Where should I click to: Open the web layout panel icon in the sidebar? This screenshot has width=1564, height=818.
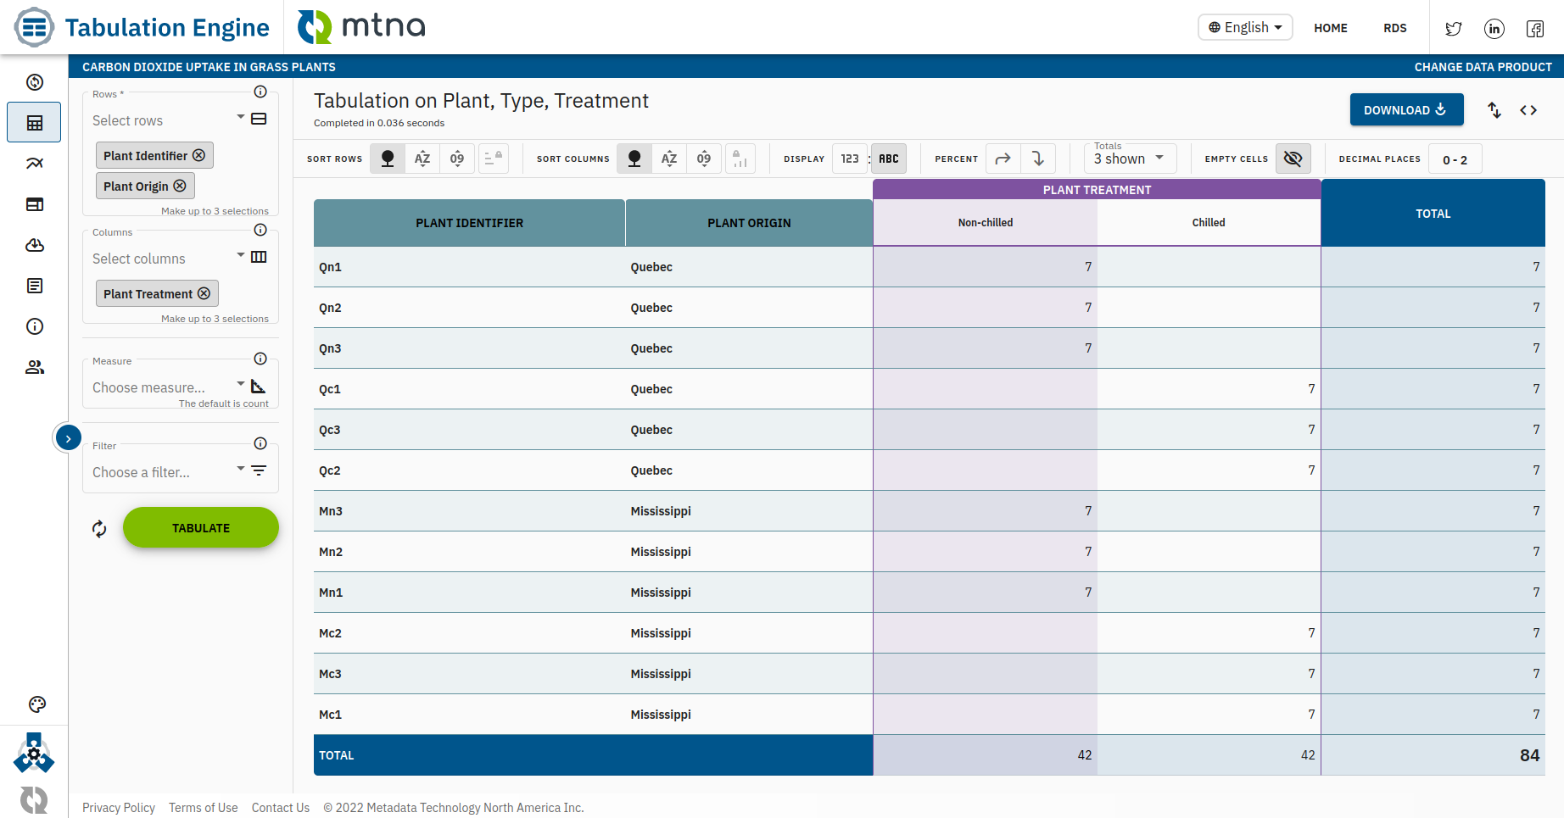click(x=35, y=204)
